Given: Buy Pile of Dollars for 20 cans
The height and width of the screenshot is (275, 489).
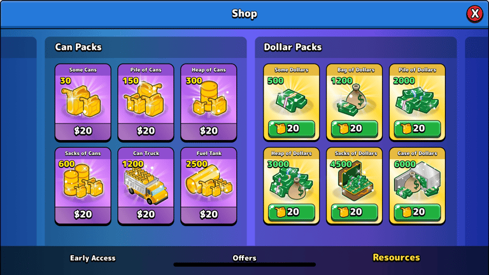Looking at the screenshot, I should [x=417, y=129].
